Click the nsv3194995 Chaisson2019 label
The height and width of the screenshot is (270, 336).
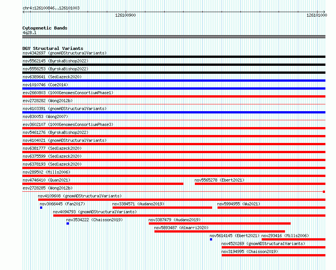pos(250,251)
